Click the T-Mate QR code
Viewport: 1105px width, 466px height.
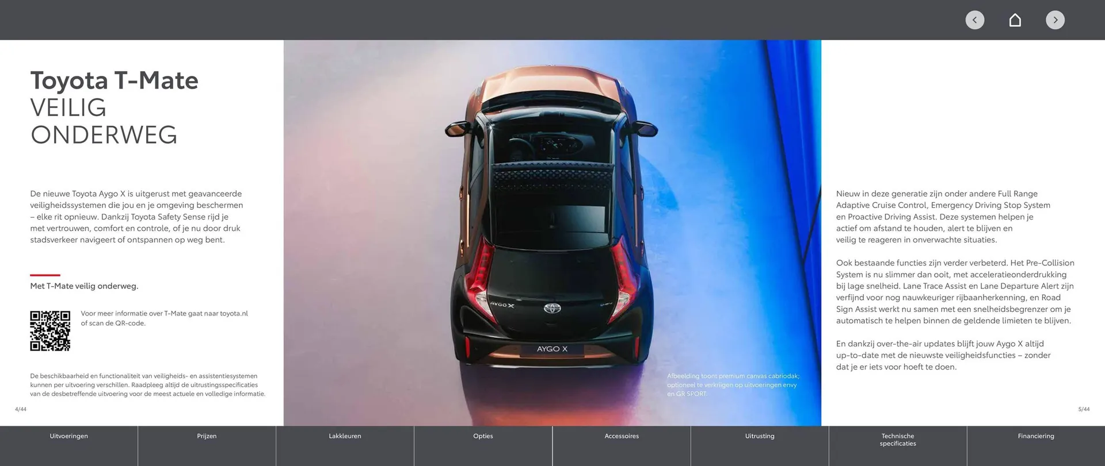tap(50, 331)
